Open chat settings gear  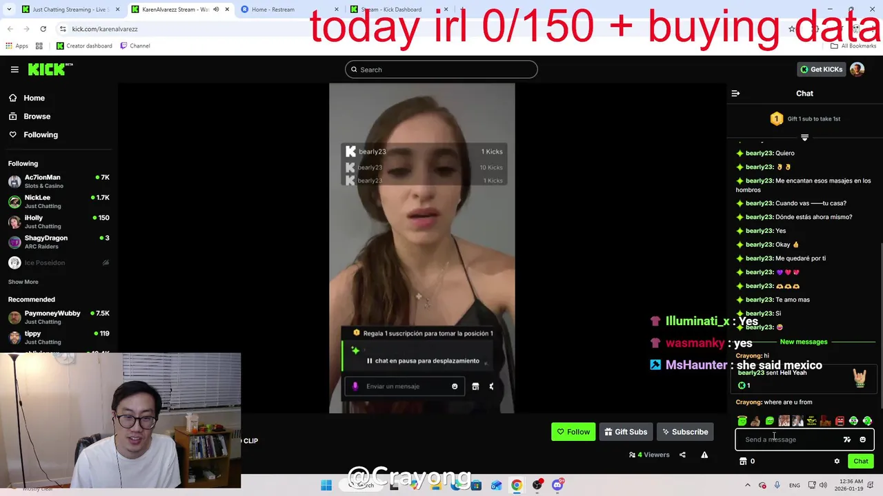(x=837, y=462)
